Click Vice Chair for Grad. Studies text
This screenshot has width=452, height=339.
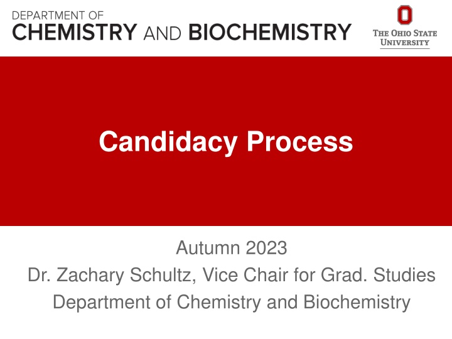tap(320, 275)
